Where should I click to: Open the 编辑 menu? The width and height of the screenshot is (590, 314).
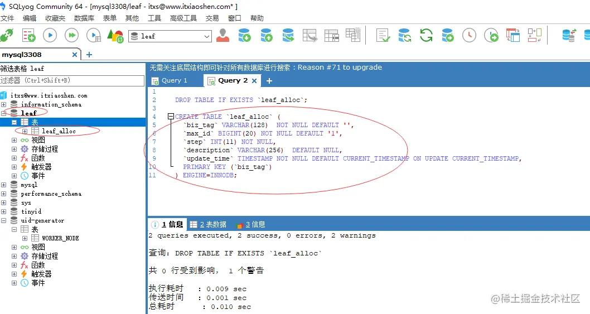30,18
